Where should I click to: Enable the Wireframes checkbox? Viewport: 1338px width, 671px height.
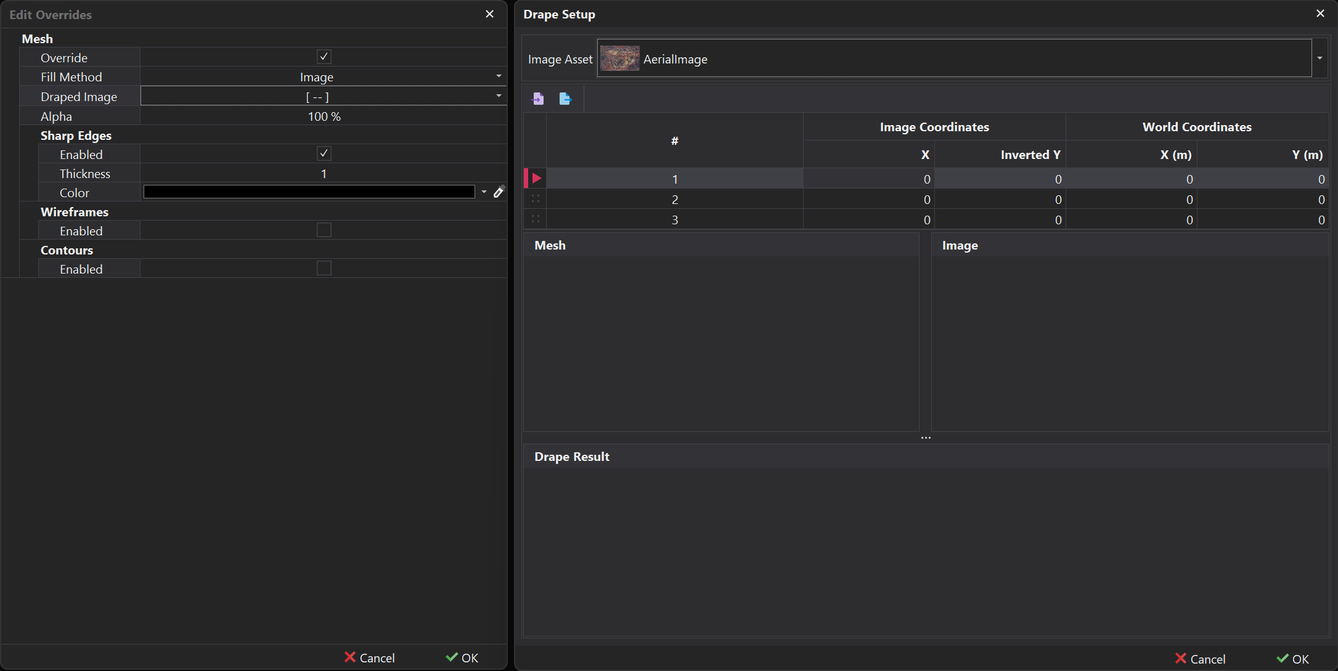324,230
